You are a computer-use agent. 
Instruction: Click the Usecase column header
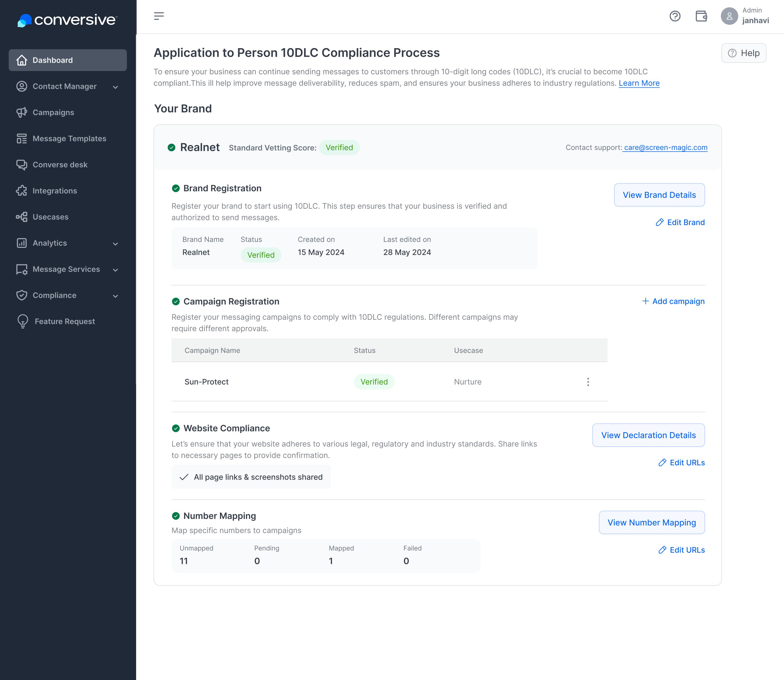point(468,350)
